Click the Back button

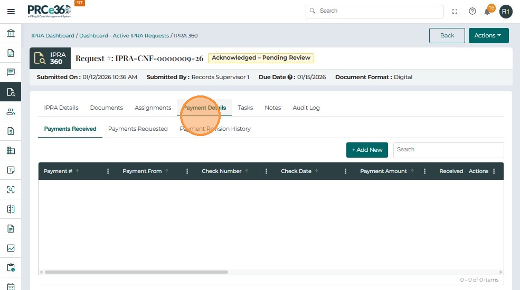coord(447,35)
